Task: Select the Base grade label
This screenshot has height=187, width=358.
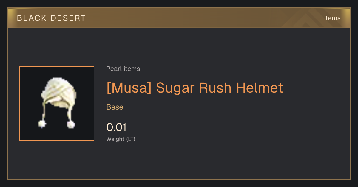Action: [115, 107]
